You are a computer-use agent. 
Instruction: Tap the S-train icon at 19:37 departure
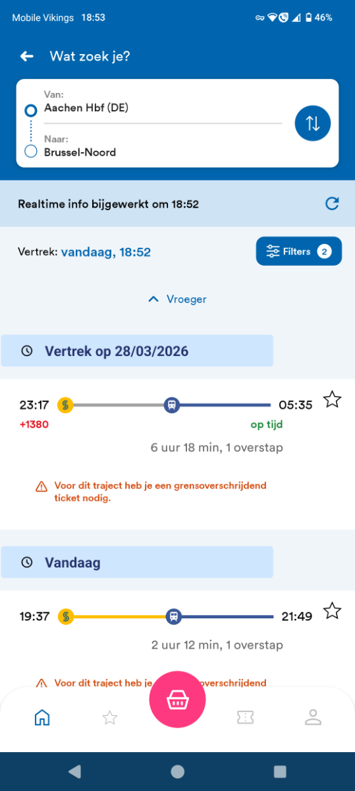pyautogui.click(x=65, y=617)
